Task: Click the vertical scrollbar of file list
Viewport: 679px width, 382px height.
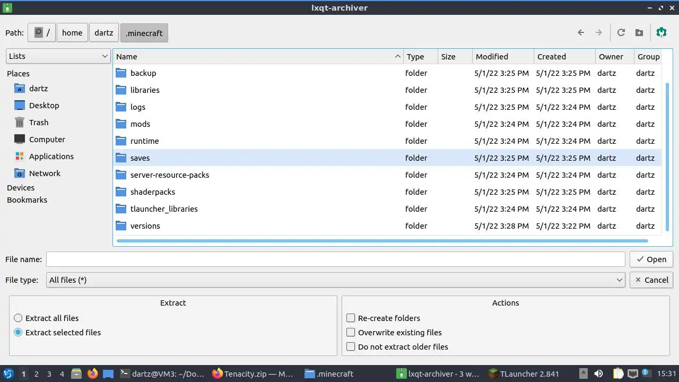Action: 667,157
